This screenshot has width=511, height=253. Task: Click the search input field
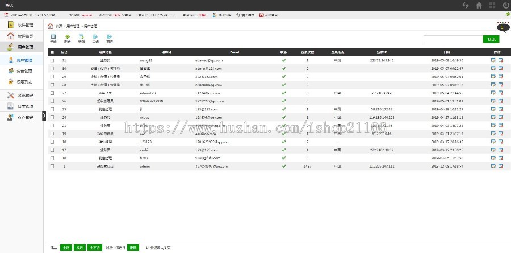453,39
